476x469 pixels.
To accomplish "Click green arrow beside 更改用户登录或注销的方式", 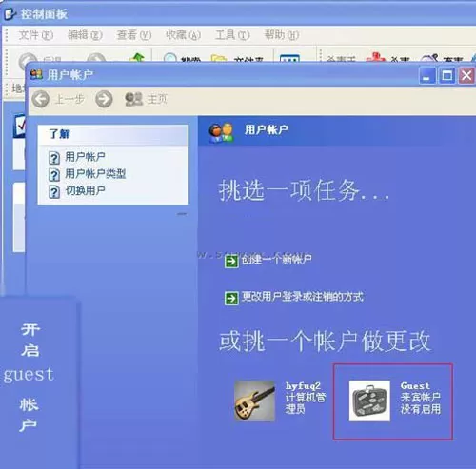I will pyautogui.click(x=231, y=298).
